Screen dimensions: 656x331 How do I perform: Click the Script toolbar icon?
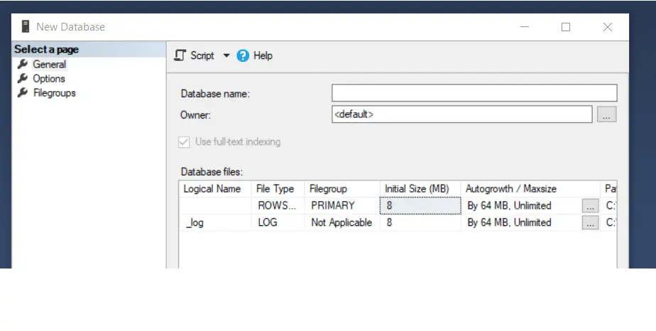[x=180, y=55]
